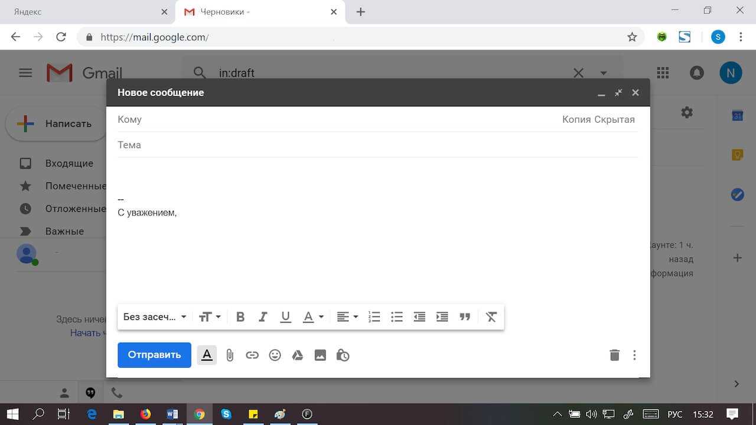This screenshot has width=756, height=425.
Task: Insert files from Google Drive
Action: point(298,355)
